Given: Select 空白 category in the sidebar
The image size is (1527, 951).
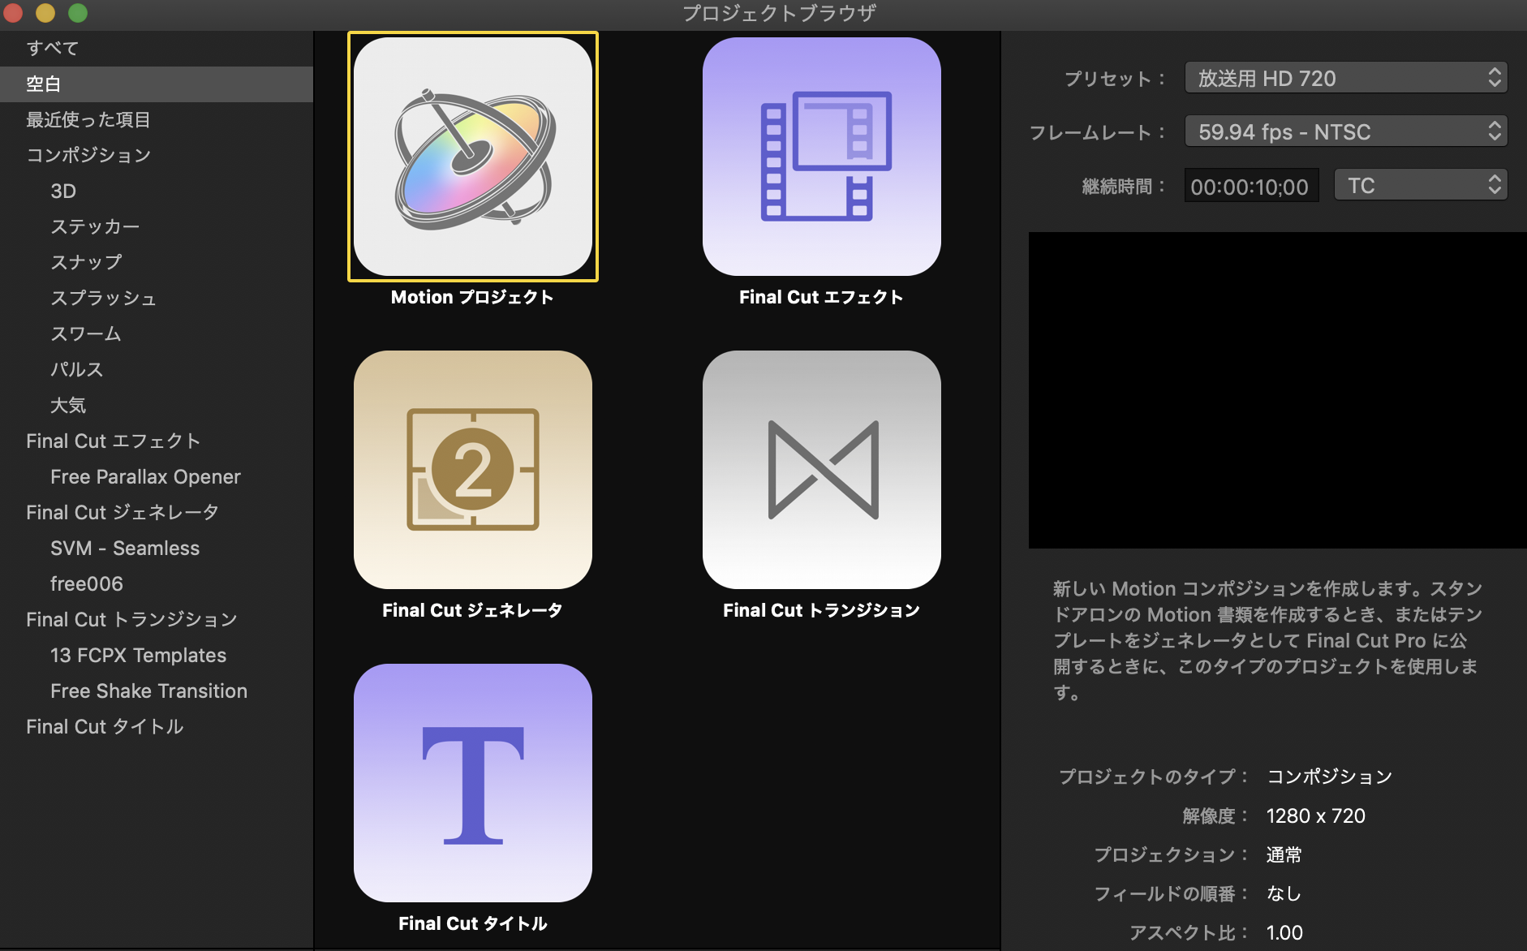Looking at the screenshot, I should (x=157, y=84).
